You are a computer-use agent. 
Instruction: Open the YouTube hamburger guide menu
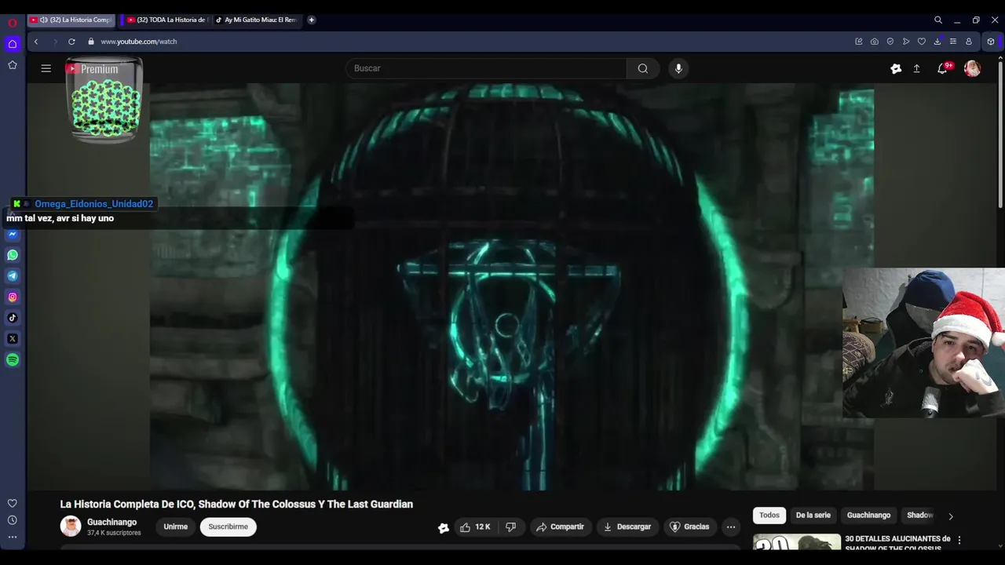tap(46, 68)
